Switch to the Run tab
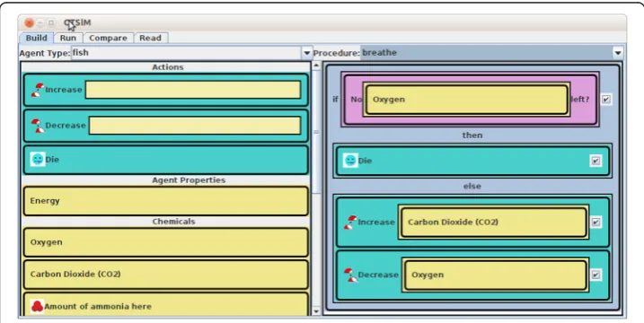Screen dimensions: 644x323 click(67, 38)
